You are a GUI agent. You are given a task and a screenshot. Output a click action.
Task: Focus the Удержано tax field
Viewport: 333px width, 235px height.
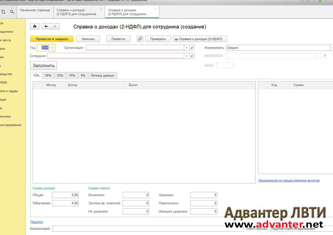204,195
